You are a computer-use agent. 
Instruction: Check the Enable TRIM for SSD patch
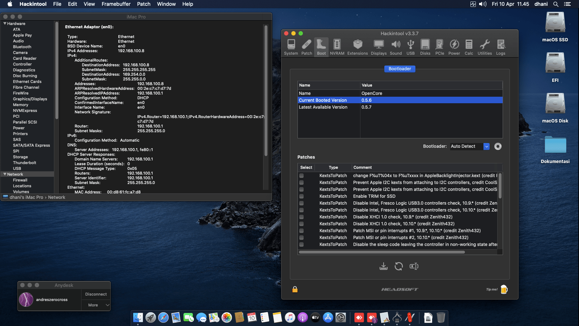click(301, 196)
